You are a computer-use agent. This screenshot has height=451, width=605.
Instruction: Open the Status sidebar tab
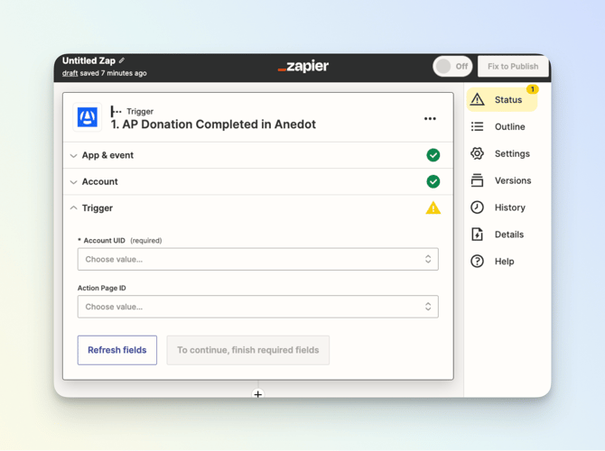point(501,99)
